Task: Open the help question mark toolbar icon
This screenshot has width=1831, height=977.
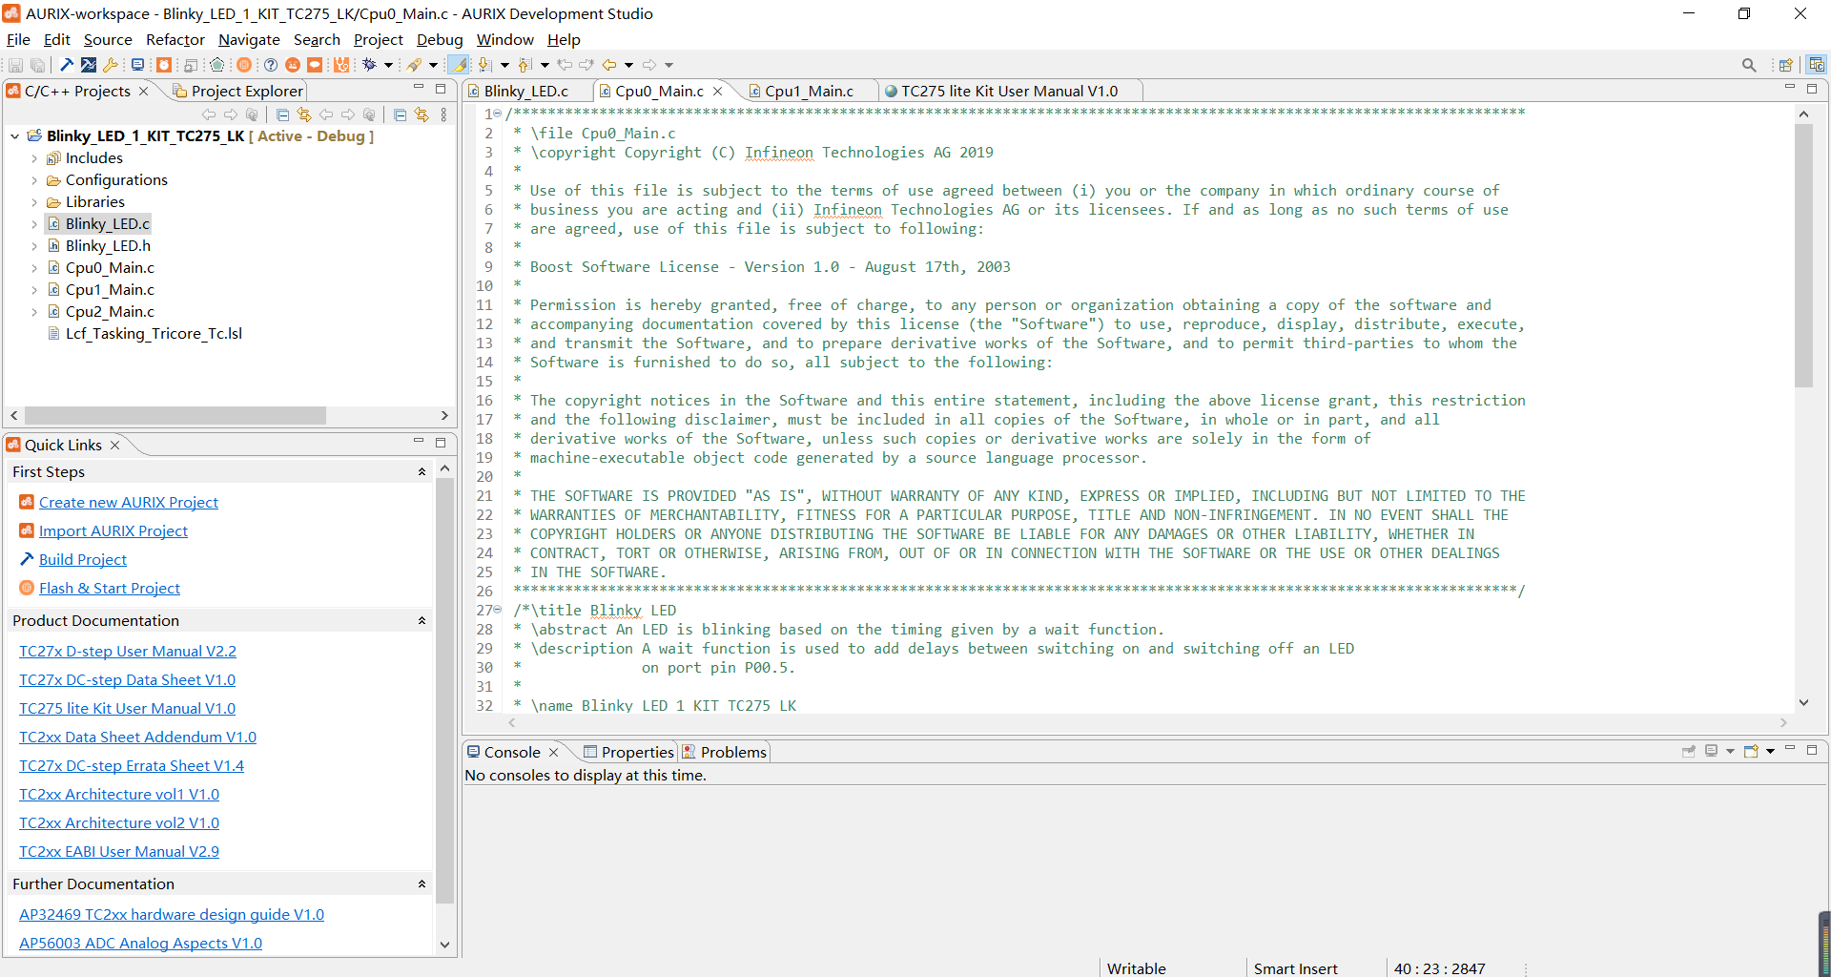Action: [271, 65]
